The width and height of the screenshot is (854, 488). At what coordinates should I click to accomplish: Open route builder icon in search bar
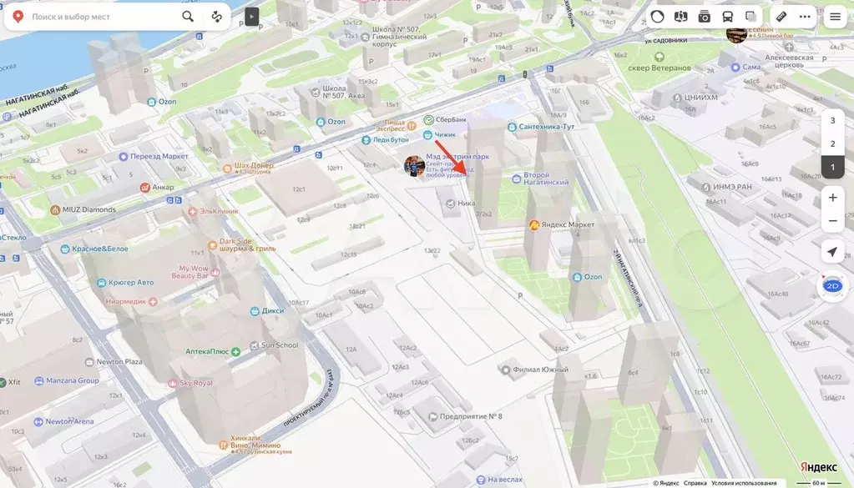(x=217, y=17)
